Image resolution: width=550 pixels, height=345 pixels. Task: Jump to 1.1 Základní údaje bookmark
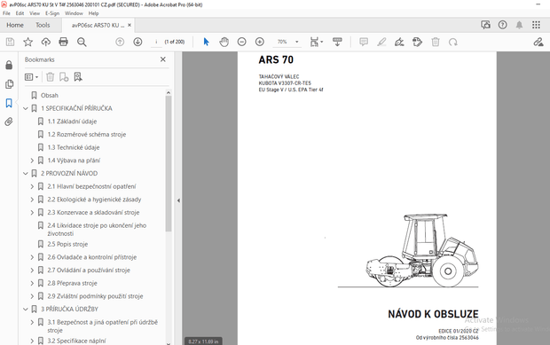72,122
